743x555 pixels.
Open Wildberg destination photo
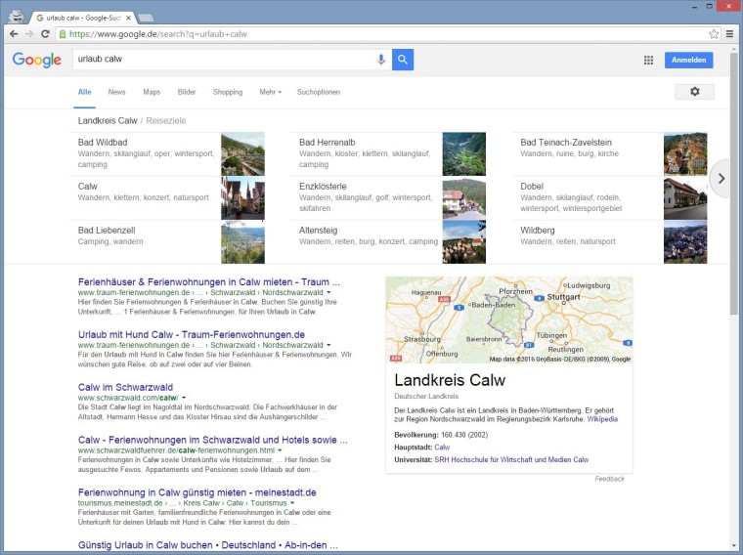point(685,242)
